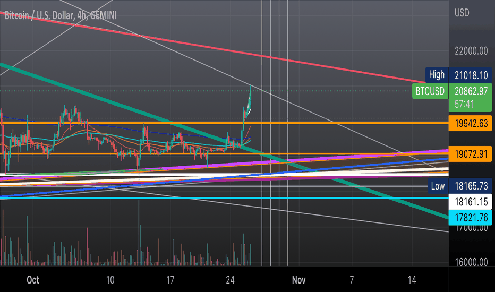Click the USD currency label on the price axis
Viewport: 495px width, 292px height.
pos(462,13)
